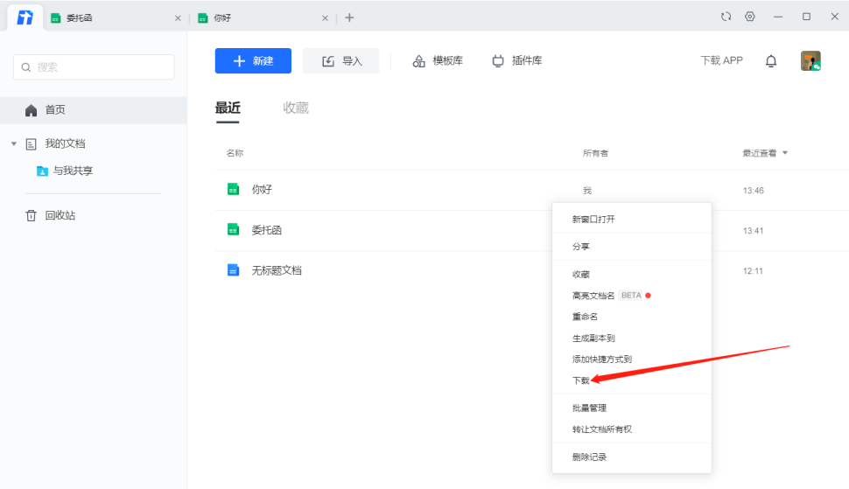Open the 插件库 plugin library
The width and height of the screenshot is (849, 489).
coord(517,60)
